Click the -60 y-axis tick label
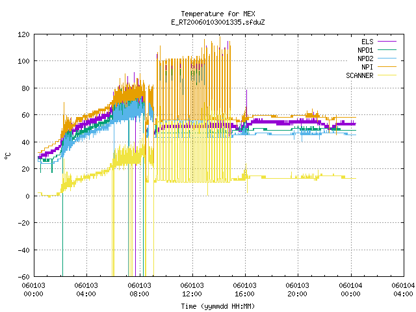 (23, 277)
